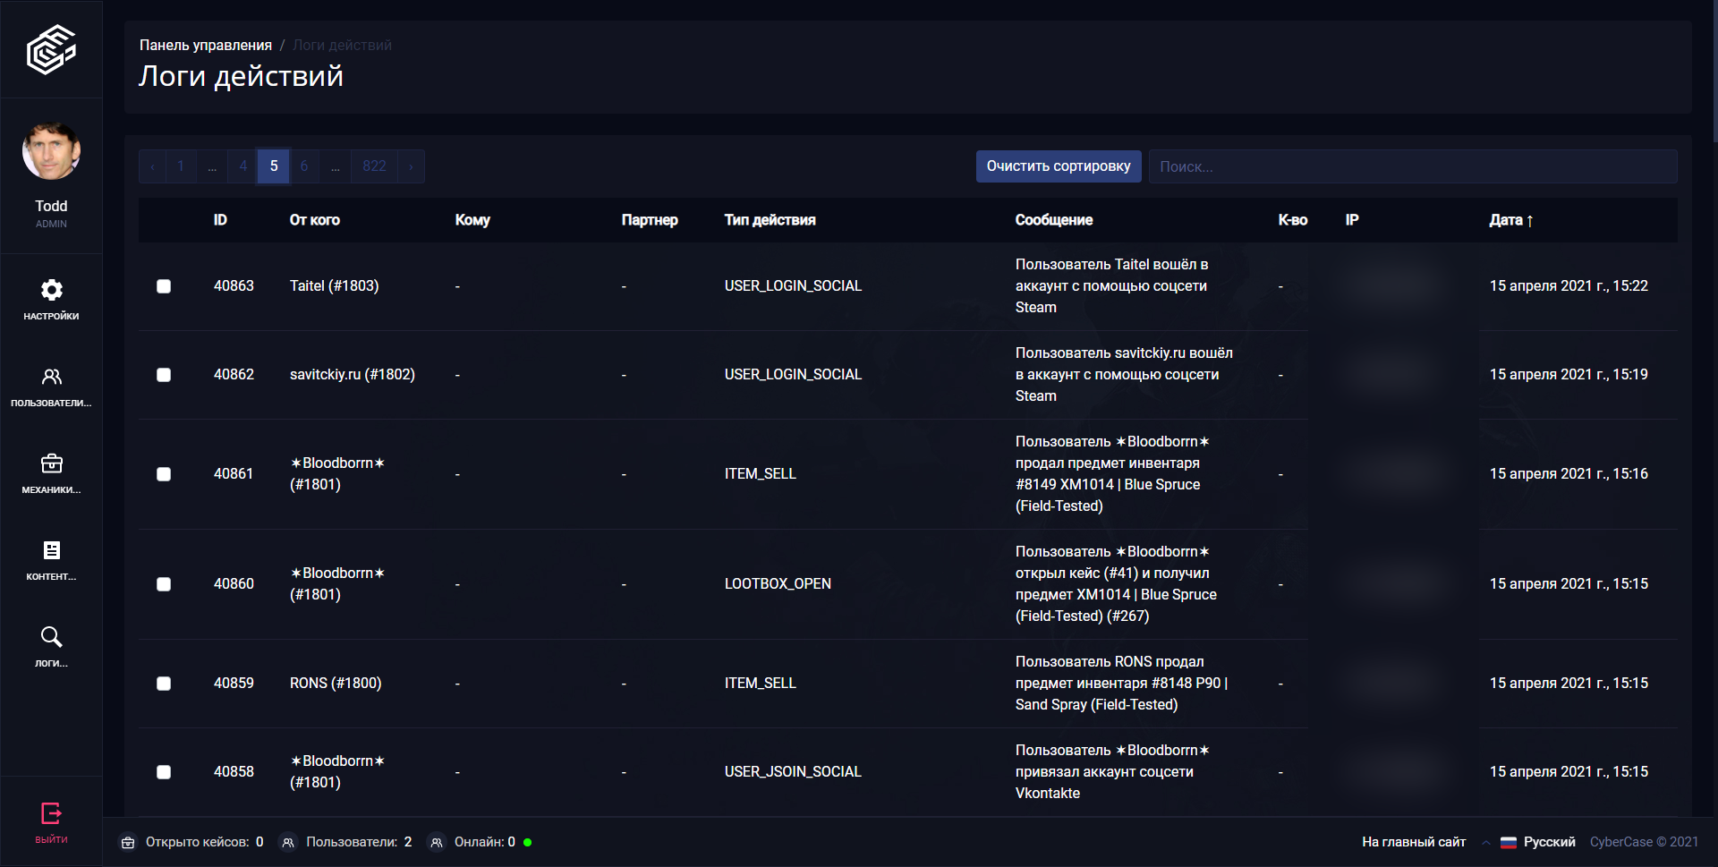This screenshot has height=867, width=1718.
Task: Go to page 1 of logs
Action: [181, 166]
